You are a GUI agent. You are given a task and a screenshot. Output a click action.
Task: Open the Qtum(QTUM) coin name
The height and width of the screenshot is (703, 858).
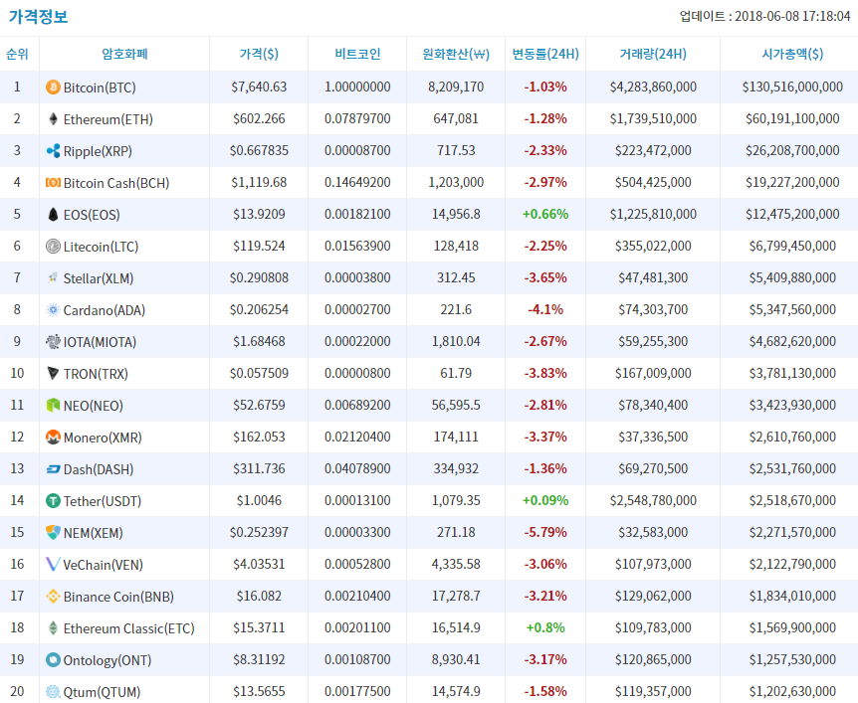coord(102,692)
